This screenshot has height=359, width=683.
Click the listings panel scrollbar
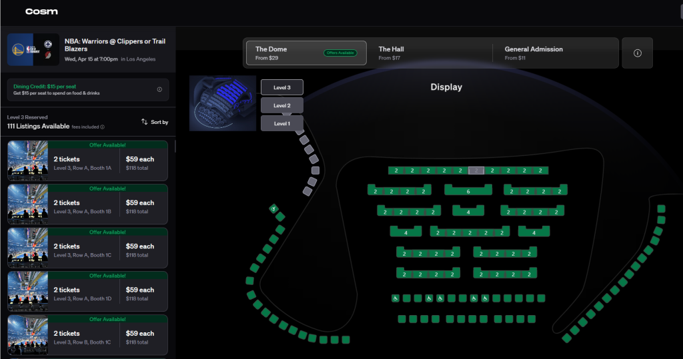[x=175, y=147]
